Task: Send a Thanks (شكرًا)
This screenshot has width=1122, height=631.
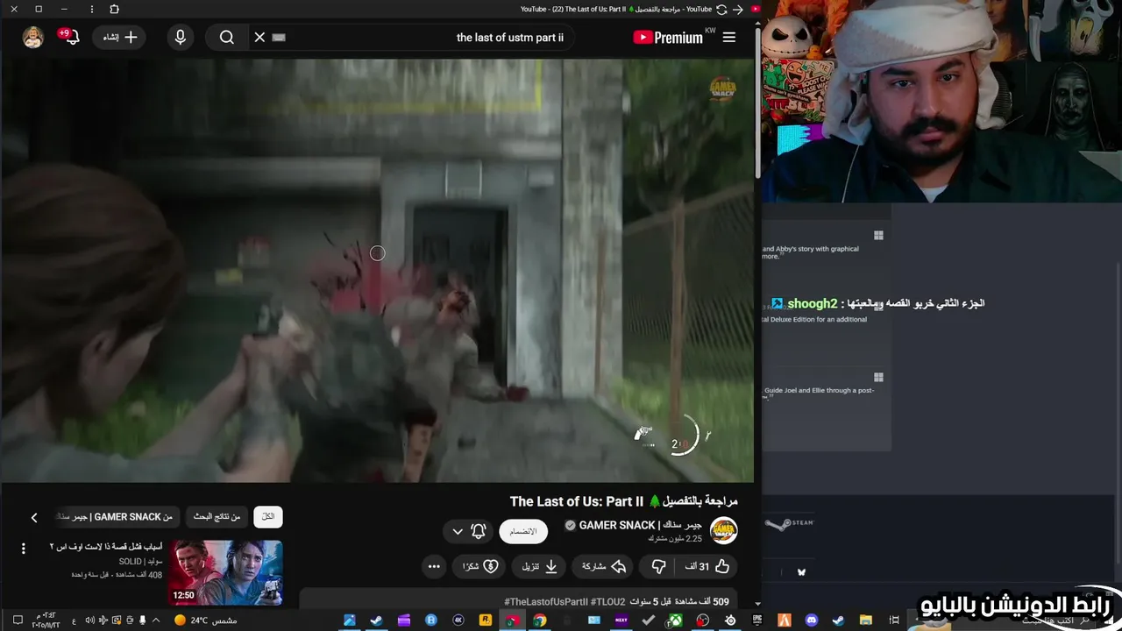Action: (480, 567)
